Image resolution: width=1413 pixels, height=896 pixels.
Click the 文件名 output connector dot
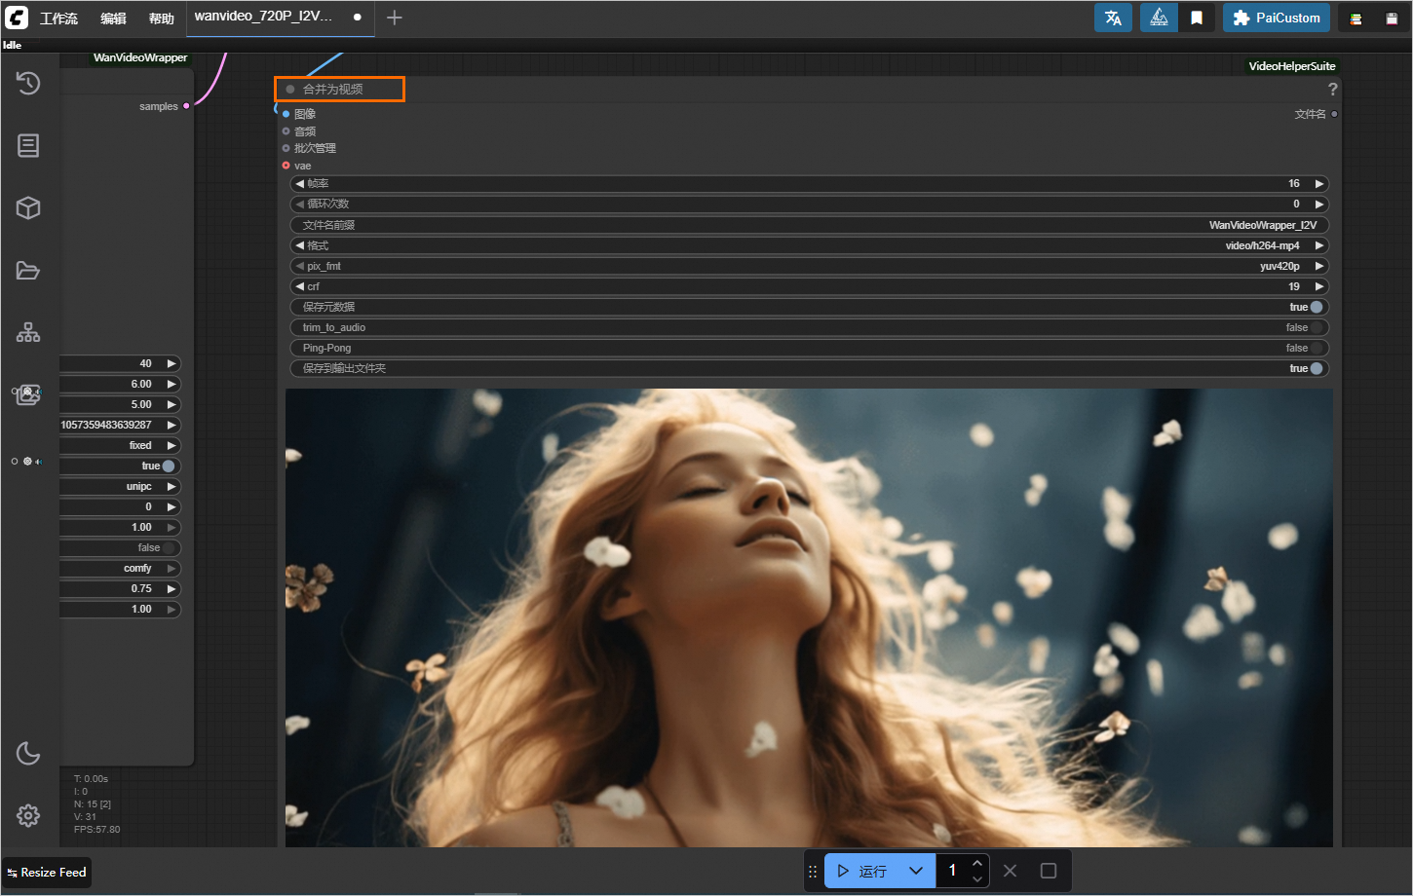1334,114
